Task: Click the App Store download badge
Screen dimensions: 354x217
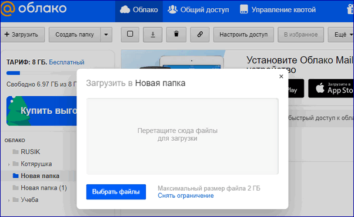Action: [x=331, y=88]
